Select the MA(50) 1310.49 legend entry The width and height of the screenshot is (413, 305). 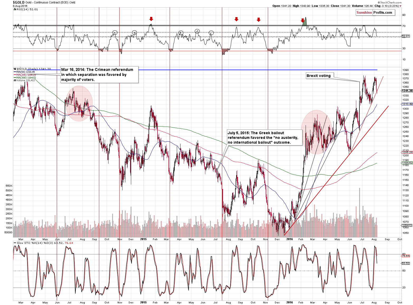pos(24,72)
